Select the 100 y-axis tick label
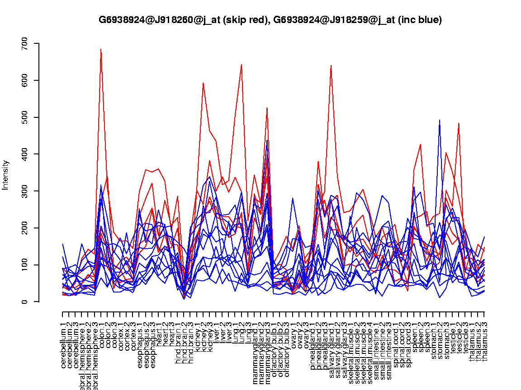 [x=25, y=265]
